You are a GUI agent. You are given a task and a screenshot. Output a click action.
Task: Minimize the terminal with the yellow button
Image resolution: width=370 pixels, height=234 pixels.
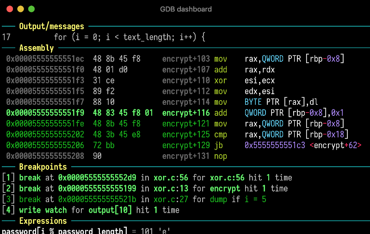(x=20, y=9)
